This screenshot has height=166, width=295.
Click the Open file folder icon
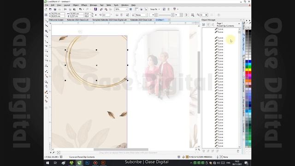pyautogui.click(x=50, y=9)
